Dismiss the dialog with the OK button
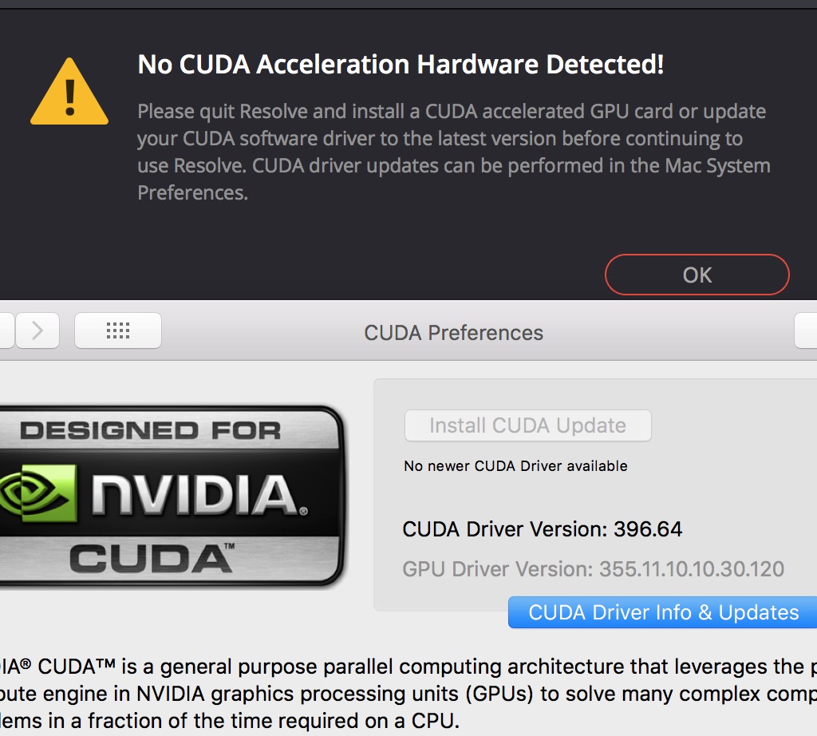This screenshot has width=817, height=736. click(x=697, y=275)
